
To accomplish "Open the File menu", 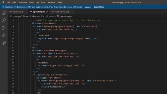I will 8,2.
